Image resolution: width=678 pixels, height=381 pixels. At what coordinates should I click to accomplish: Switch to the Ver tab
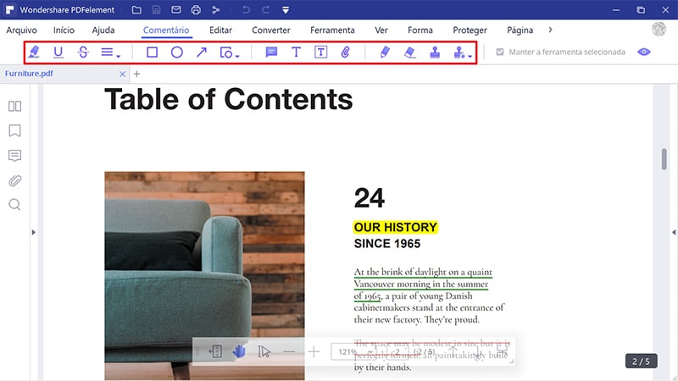click(381, 30)
